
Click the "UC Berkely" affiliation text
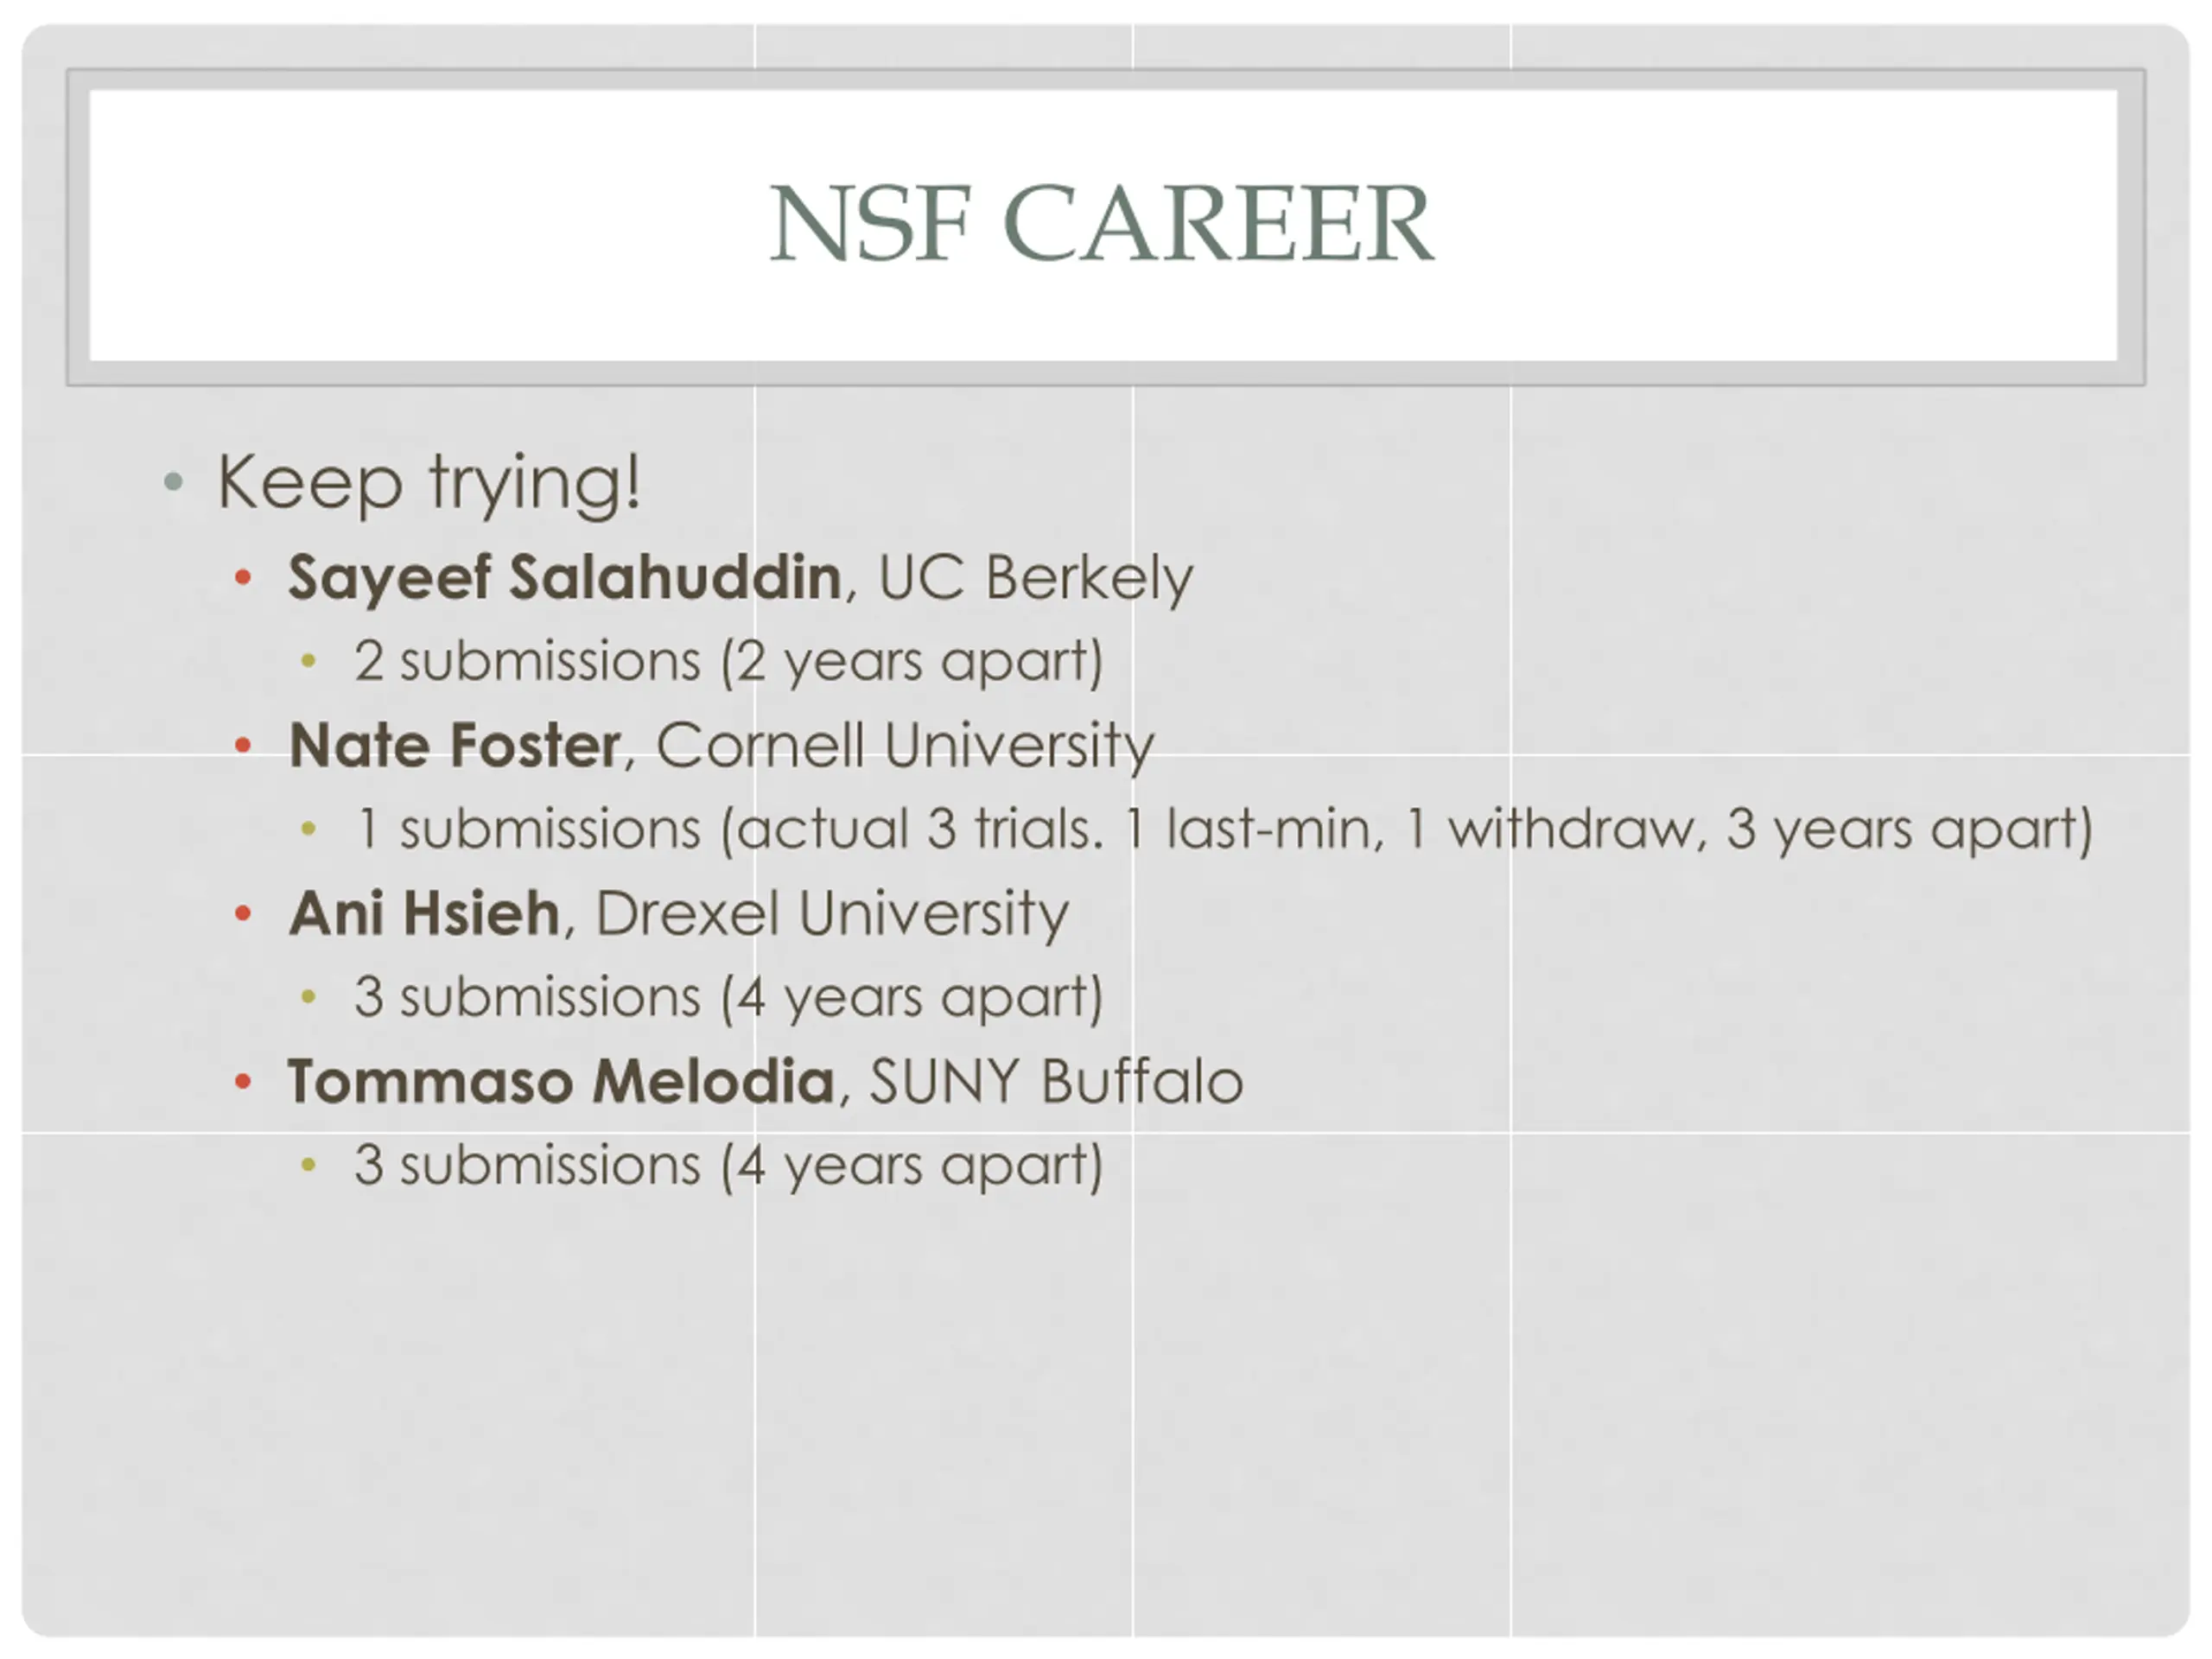click(1035, 578)
